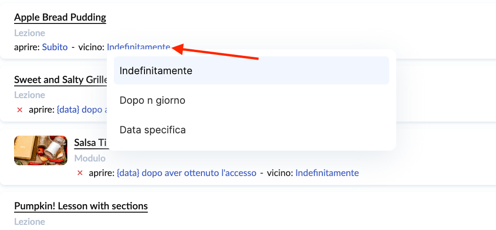Click Modulo label under Salsa title

tap(90, 158)
